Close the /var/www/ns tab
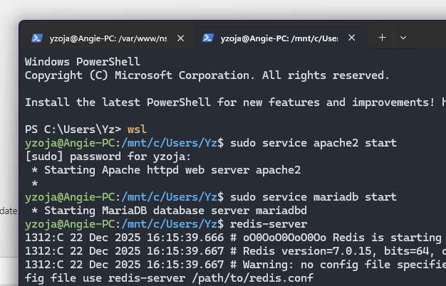Viewport: 446px width, 286px height. pyautogui.click(x=181, y=38)
